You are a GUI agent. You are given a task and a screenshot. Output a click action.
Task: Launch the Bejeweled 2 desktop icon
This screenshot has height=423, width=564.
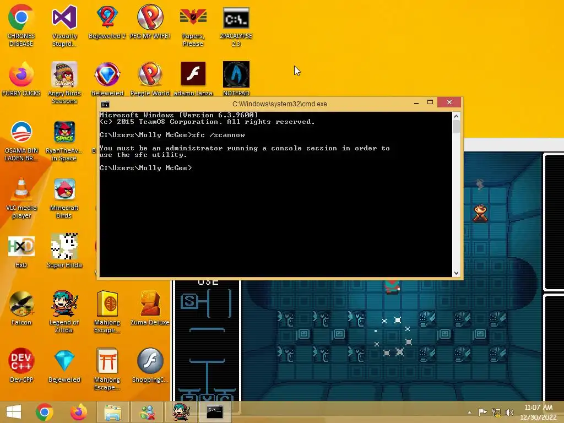tap(107, 21)
